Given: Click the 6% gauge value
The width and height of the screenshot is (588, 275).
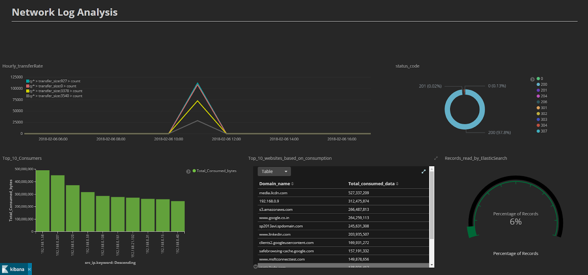Looking at the screenshot, I should click(x=516, y=222).
